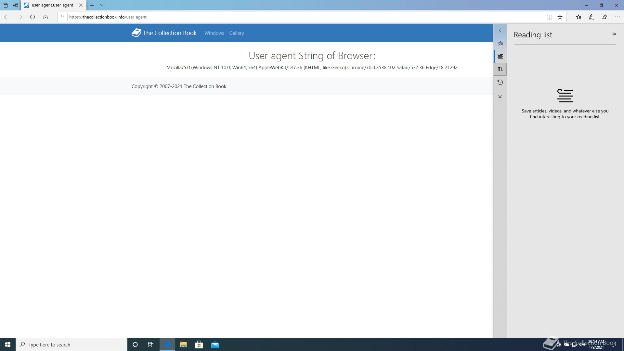Click the Share this page icon
Image resolution: width=624 pixels, height=351 pixels.
click(x=604, y=17)
